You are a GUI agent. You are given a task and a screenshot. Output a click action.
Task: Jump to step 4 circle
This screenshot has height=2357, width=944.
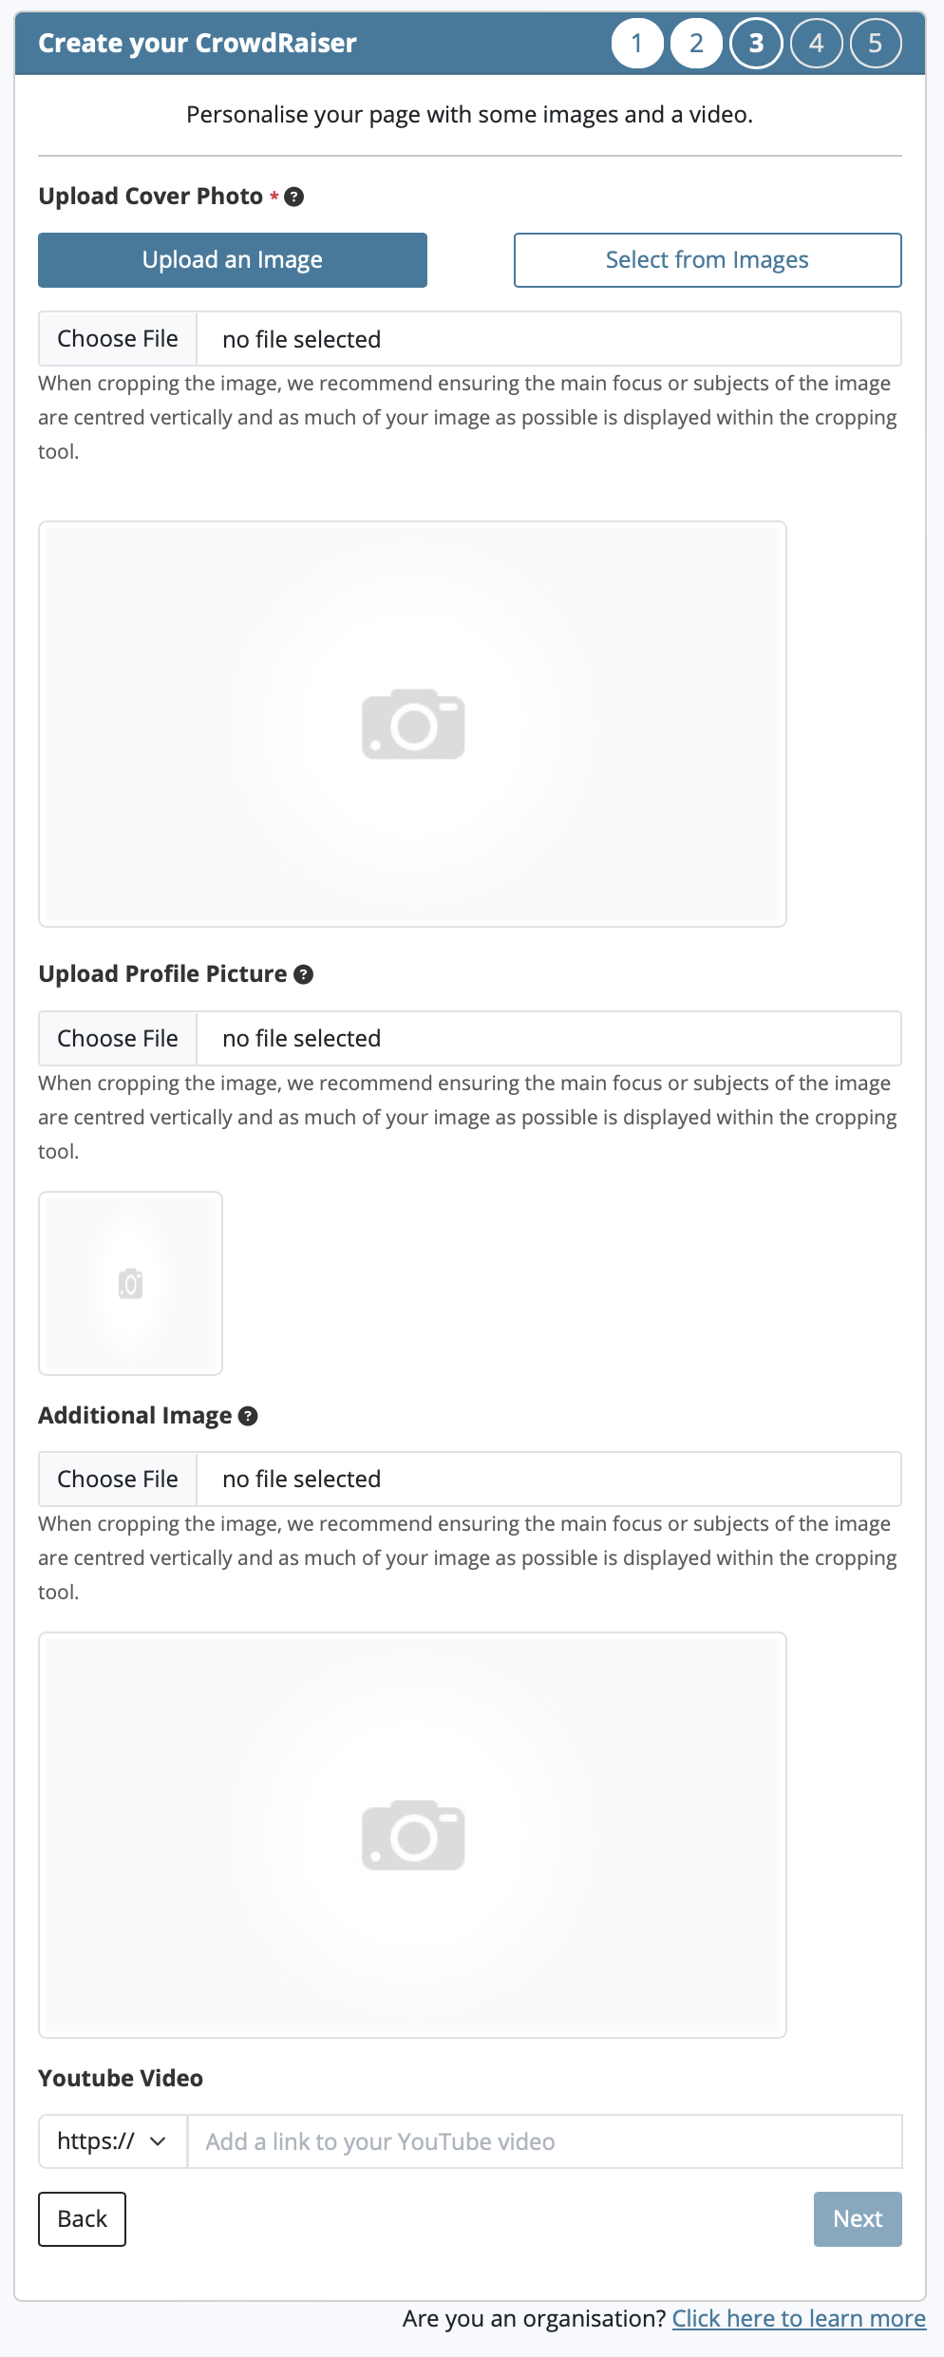[x=816, y=44]
